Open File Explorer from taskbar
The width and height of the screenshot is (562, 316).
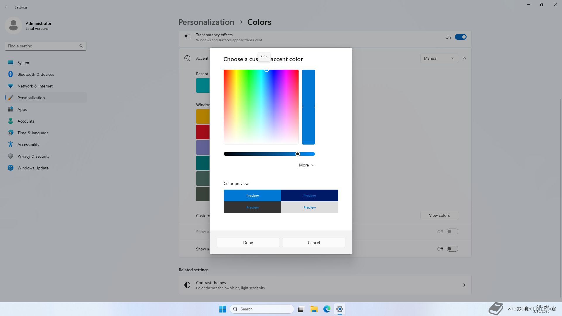(x=314, y=309)
